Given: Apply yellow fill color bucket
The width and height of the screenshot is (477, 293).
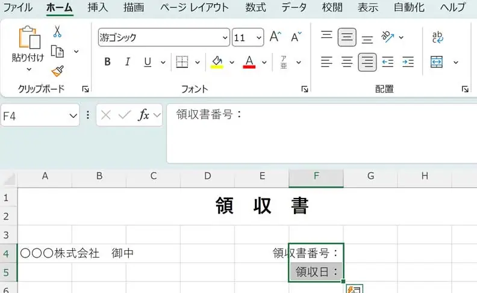Looking at the screenshot, I should 217,62.
